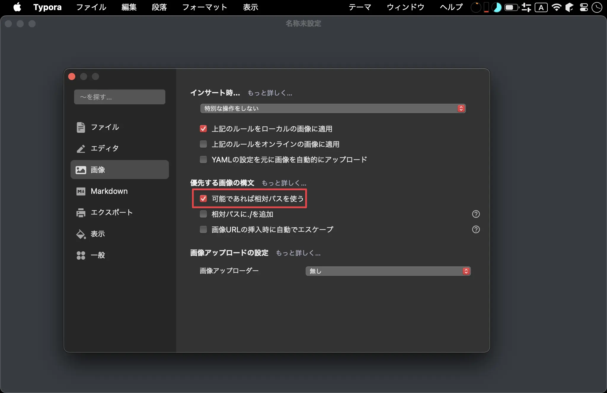Click the 名称未設定 window title
This screenshot has width=607, height=393.
(303, 23)
